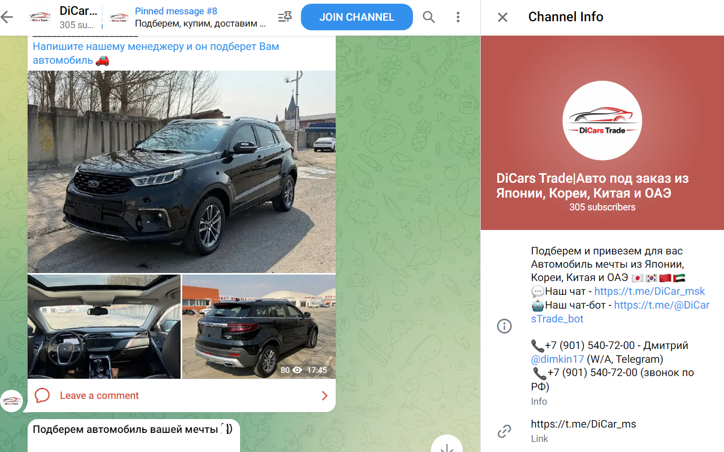This screenshot has height=452, width=724.
Task: Open the three-dot channel options menu
Action: tap(458, 16)
